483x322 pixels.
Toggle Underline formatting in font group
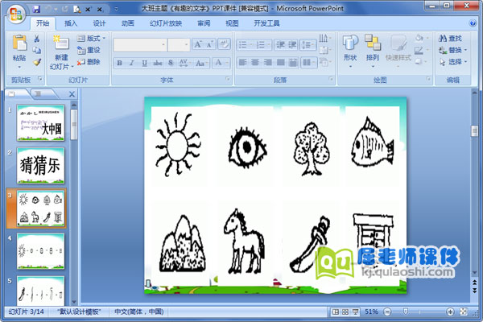(x=143, y=62)
